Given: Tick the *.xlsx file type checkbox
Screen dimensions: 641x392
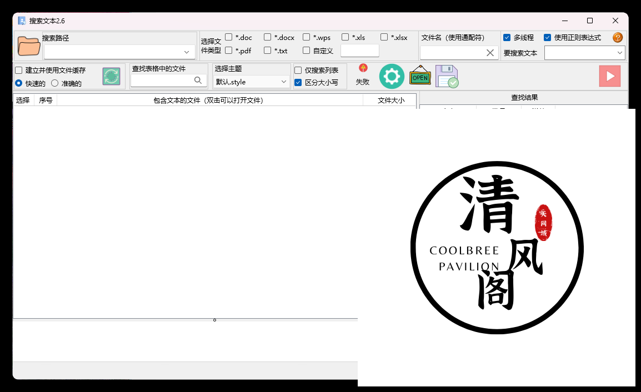Looking at the screenshot, I should [384, 37].
